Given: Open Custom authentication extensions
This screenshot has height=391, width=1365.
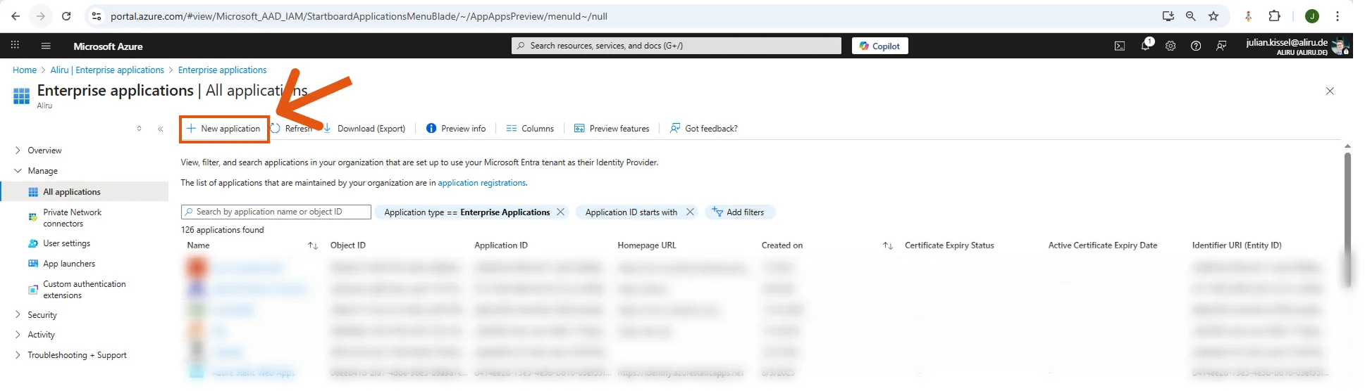Looking at the screenshot, I should pos(85,290).
